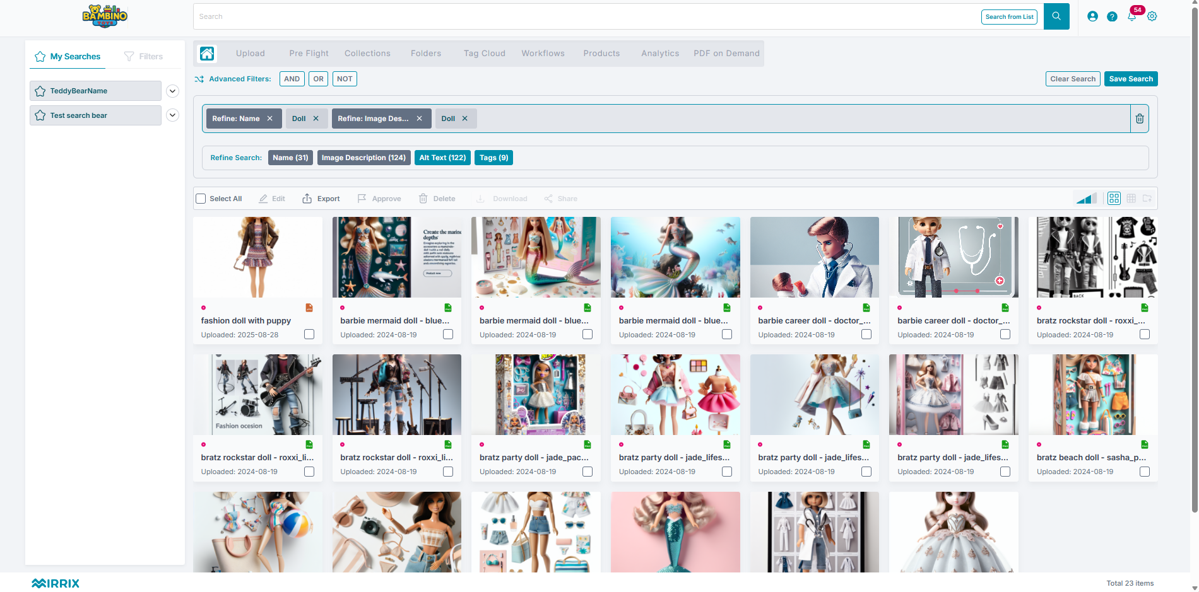Image resolution: width=1199 pixels, height=592 pixels.
Task: Select checkbox for bratz beach doll sasha
Action: pyautogui.click(x=1145, y=472)
